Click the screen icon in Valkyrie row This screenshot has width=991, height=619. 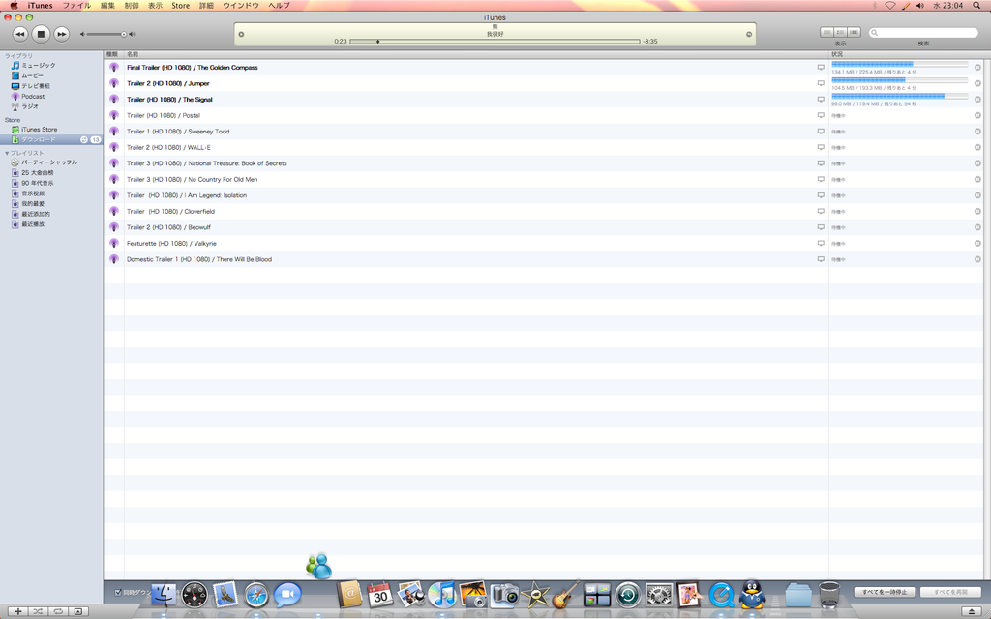(821, 243)
